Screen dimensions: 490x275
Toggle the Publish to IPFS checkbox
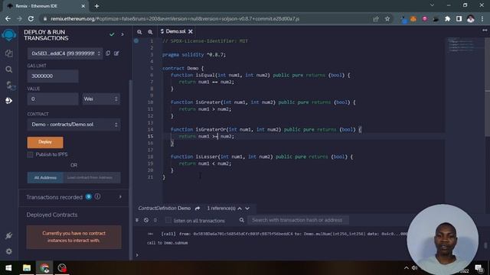[x=30, y=154]
